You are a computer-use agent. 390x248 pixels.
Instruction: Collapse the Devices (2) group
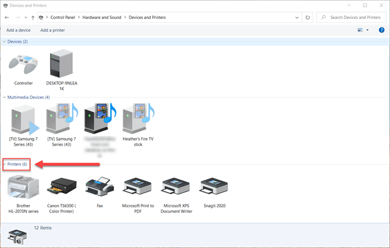click(4, 41)
